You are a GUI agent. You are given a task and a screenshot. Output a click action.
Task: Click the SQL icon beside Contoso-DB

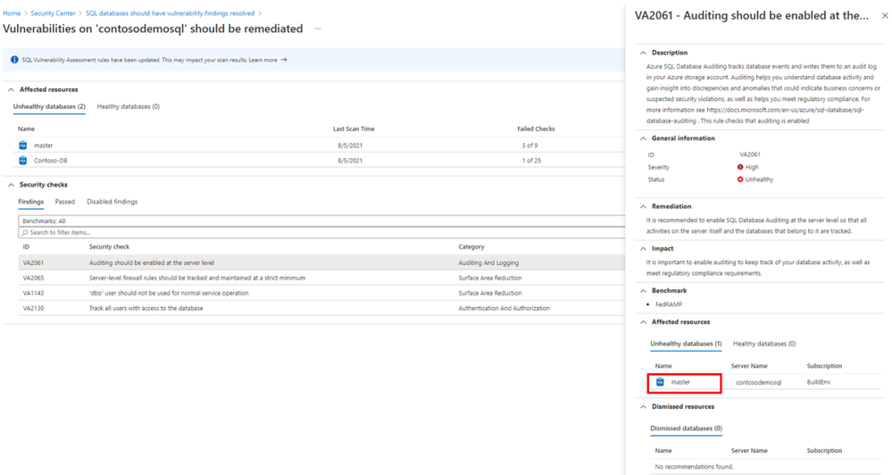tap(22, 161)
